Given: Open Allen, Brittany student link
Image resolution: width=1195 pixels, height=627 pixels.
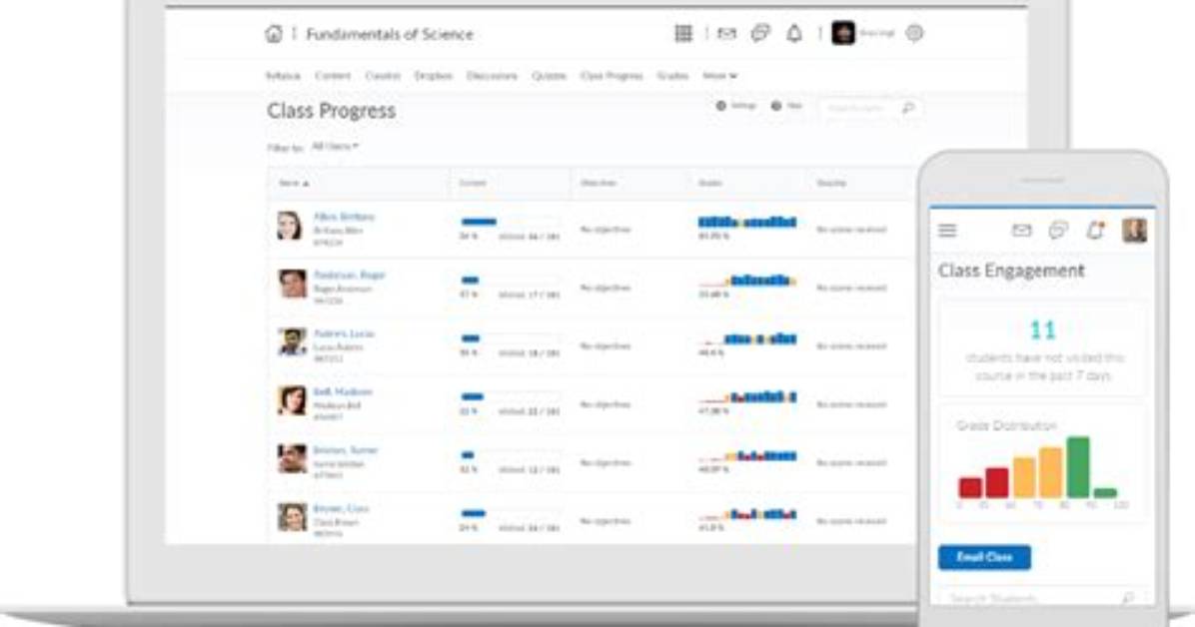Looking at the screenshot, I should click(344, 217).
